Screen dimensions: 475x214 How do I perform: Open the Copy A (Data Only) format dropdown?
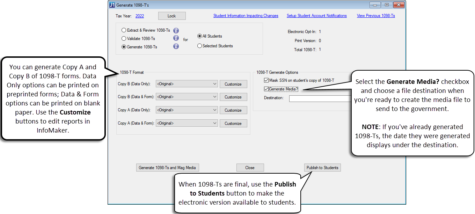pos(187,110)
